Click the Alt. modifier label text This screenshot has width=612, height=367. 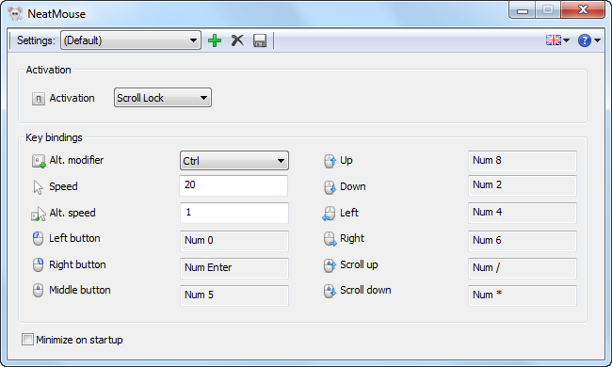click(x=76, y=160)
